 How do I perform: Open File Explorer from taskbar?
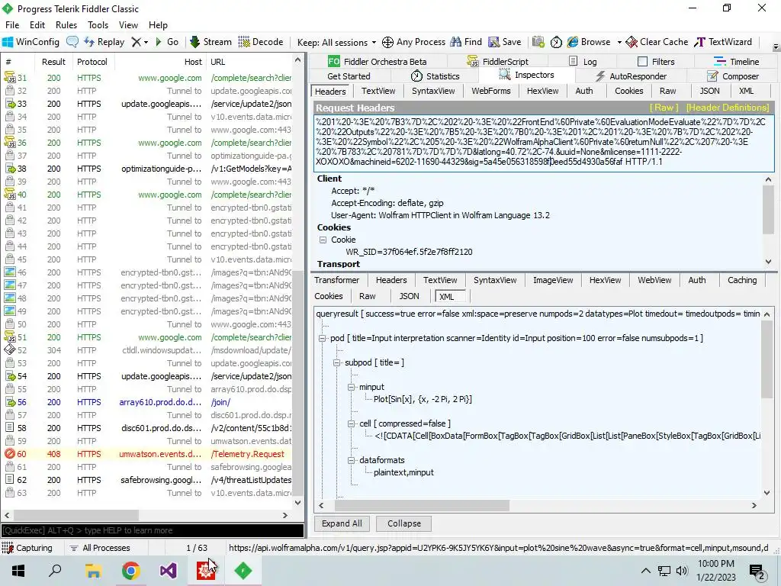coord(93,571)
